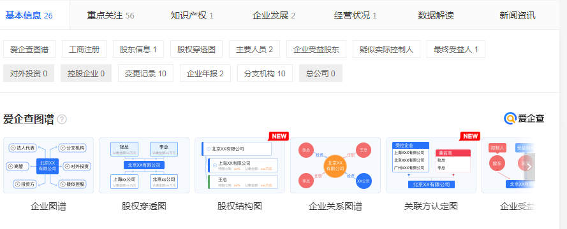Open the 关联方认定图 thumbnail

(x=431, y=165)
